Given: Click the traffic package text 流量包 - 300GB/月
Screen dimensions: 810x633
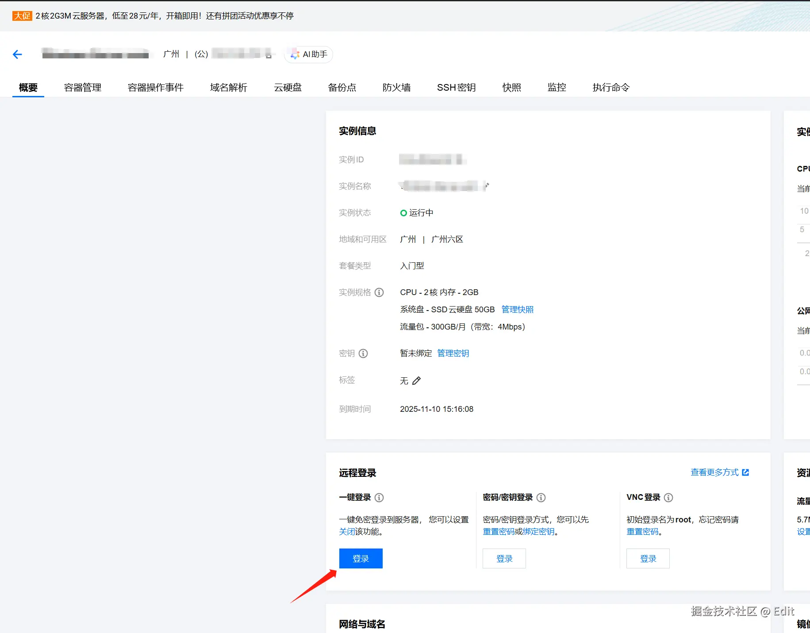Looking at the screenshot, I should (x=433, y=327).
